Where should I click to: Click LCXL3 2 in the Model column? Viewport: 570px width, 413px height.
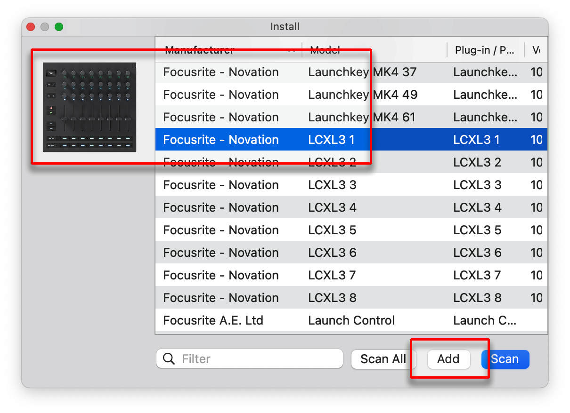[332, 162]
